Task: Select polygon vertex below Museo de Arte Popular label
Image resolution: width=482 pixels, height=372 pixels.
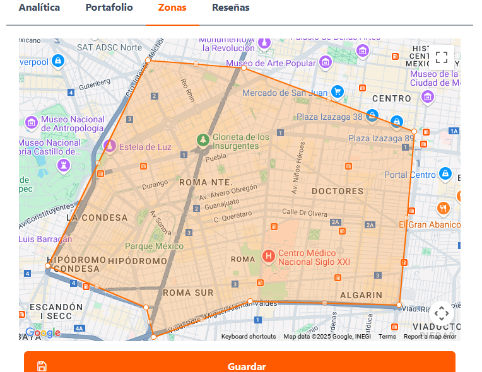Action: (x=244, y=68)
